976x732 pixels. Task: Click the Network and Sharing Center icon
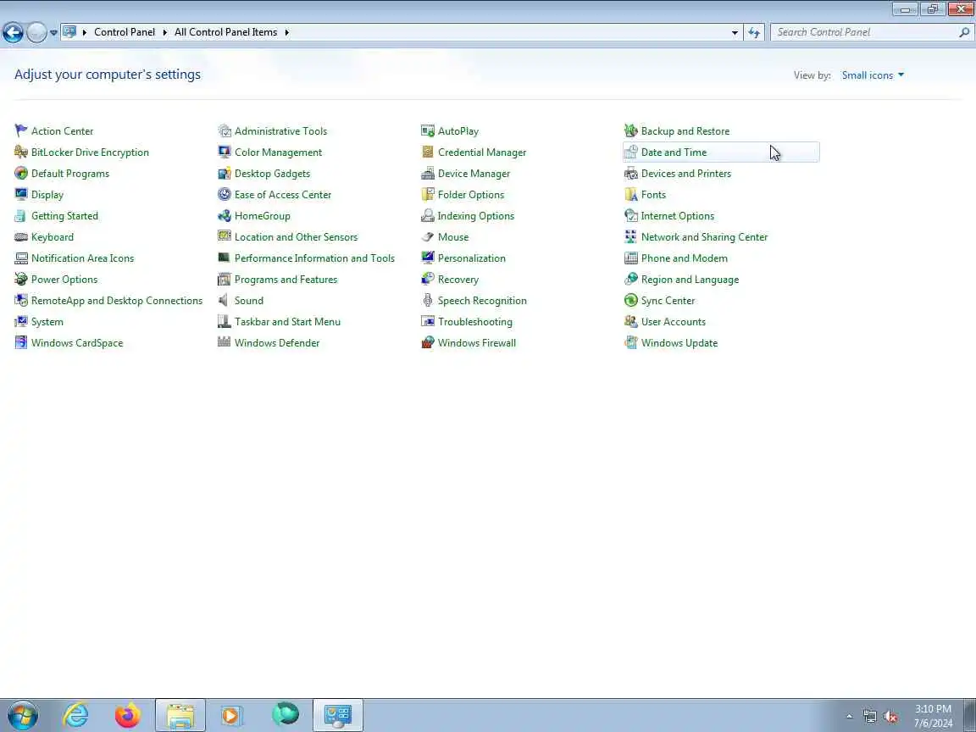pos(630,236)
